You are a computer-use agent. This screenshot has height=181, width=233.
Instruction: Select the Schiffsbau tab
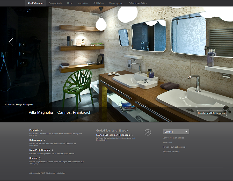tap(98, 3)
